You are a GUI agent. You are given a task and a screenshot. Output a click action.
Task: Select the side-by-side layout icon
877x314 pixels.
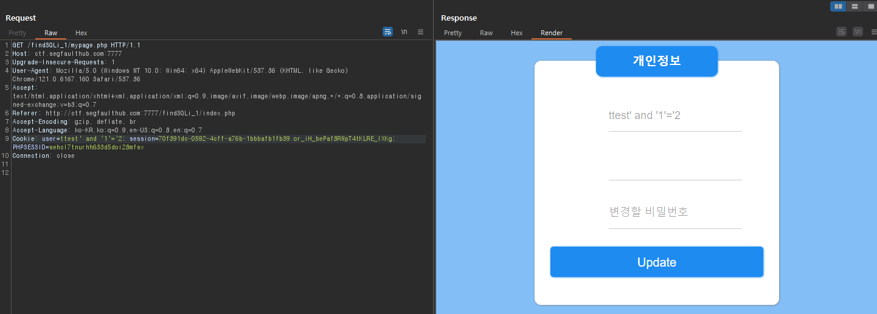click(x=839, y=6)
